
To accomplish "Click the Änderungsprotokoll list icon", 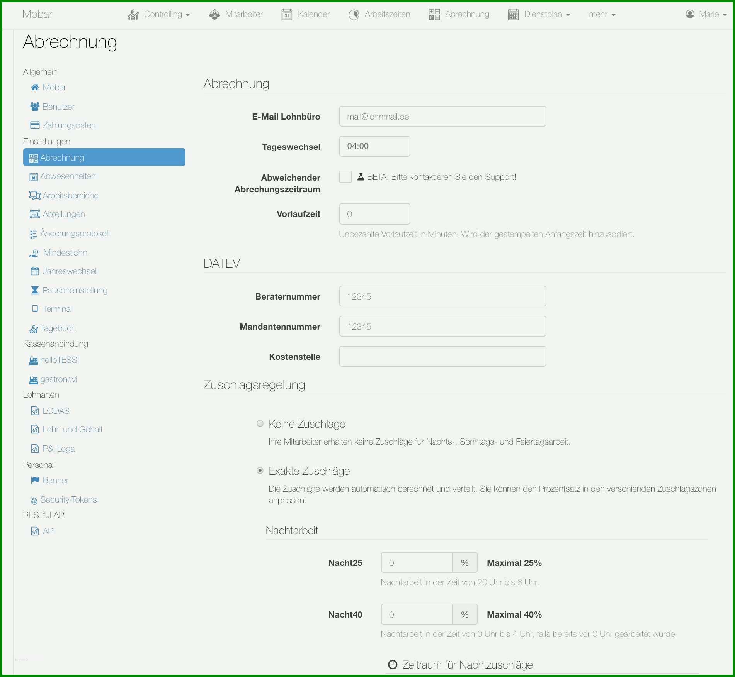I will pyautogui.click(x=34, y=234).
